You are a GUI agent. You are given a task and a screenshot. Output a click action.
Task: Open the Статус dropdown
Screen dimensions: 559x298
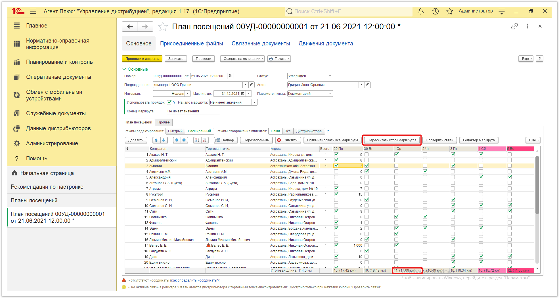(x=330, y=76)
